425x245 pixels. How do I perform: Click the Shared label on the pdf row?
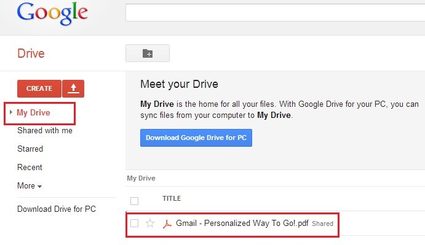click(x=322, y=224)
